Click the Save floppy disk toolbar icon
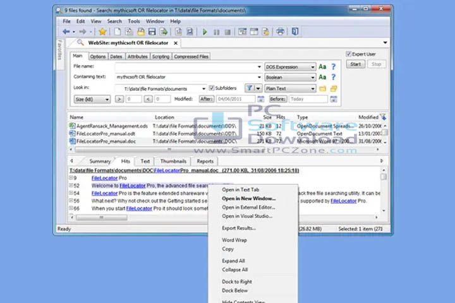This screenshot has width=455, height=303. pyautogui.click(x=152, y=32)
